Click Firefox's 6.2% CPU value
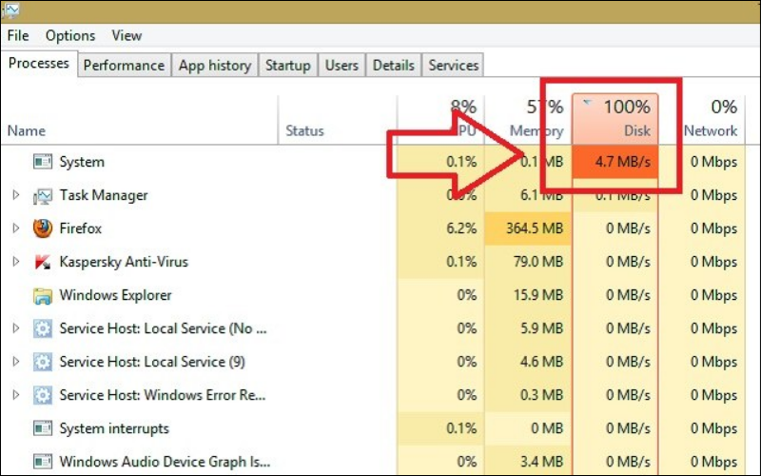The height and width of the screenshot is (476, 761). point(461,228)
